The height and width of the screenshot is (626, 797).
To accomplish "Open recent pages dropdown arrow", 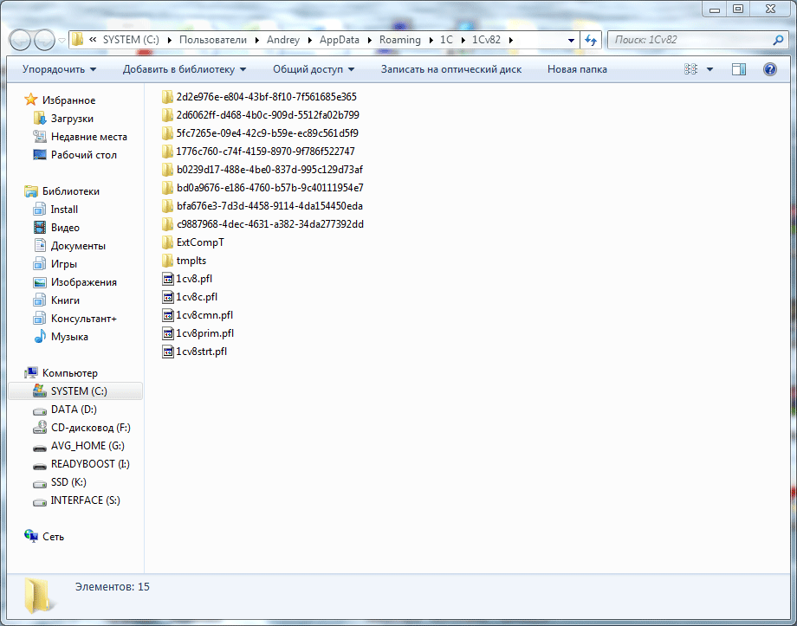I will 62,40.
